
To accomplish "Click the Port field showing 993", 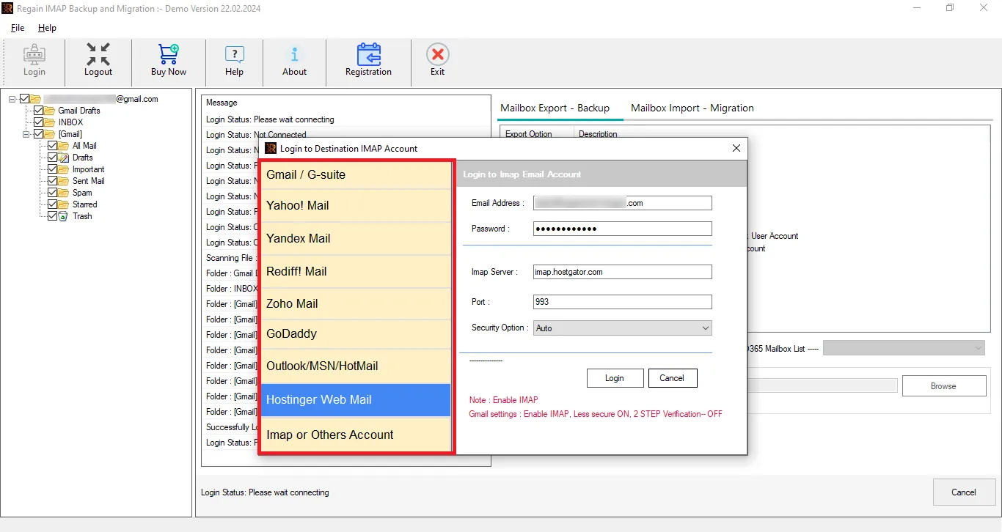I will [x=622, y=302].
